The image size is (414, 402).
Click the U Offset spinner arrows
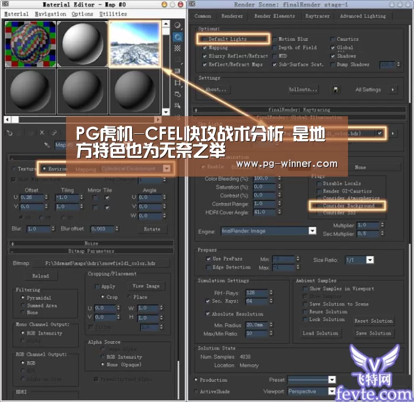(x=46, y=197)
